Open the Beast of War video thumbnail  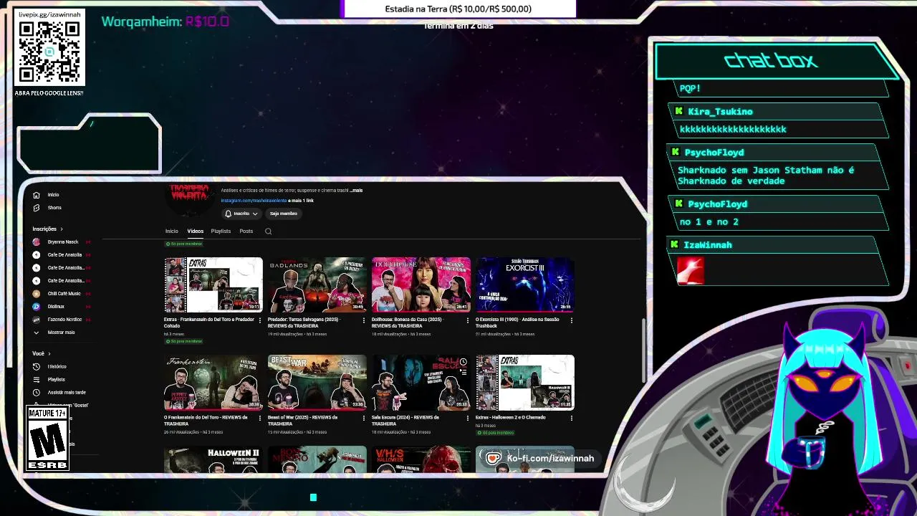[x=317, y=383]
